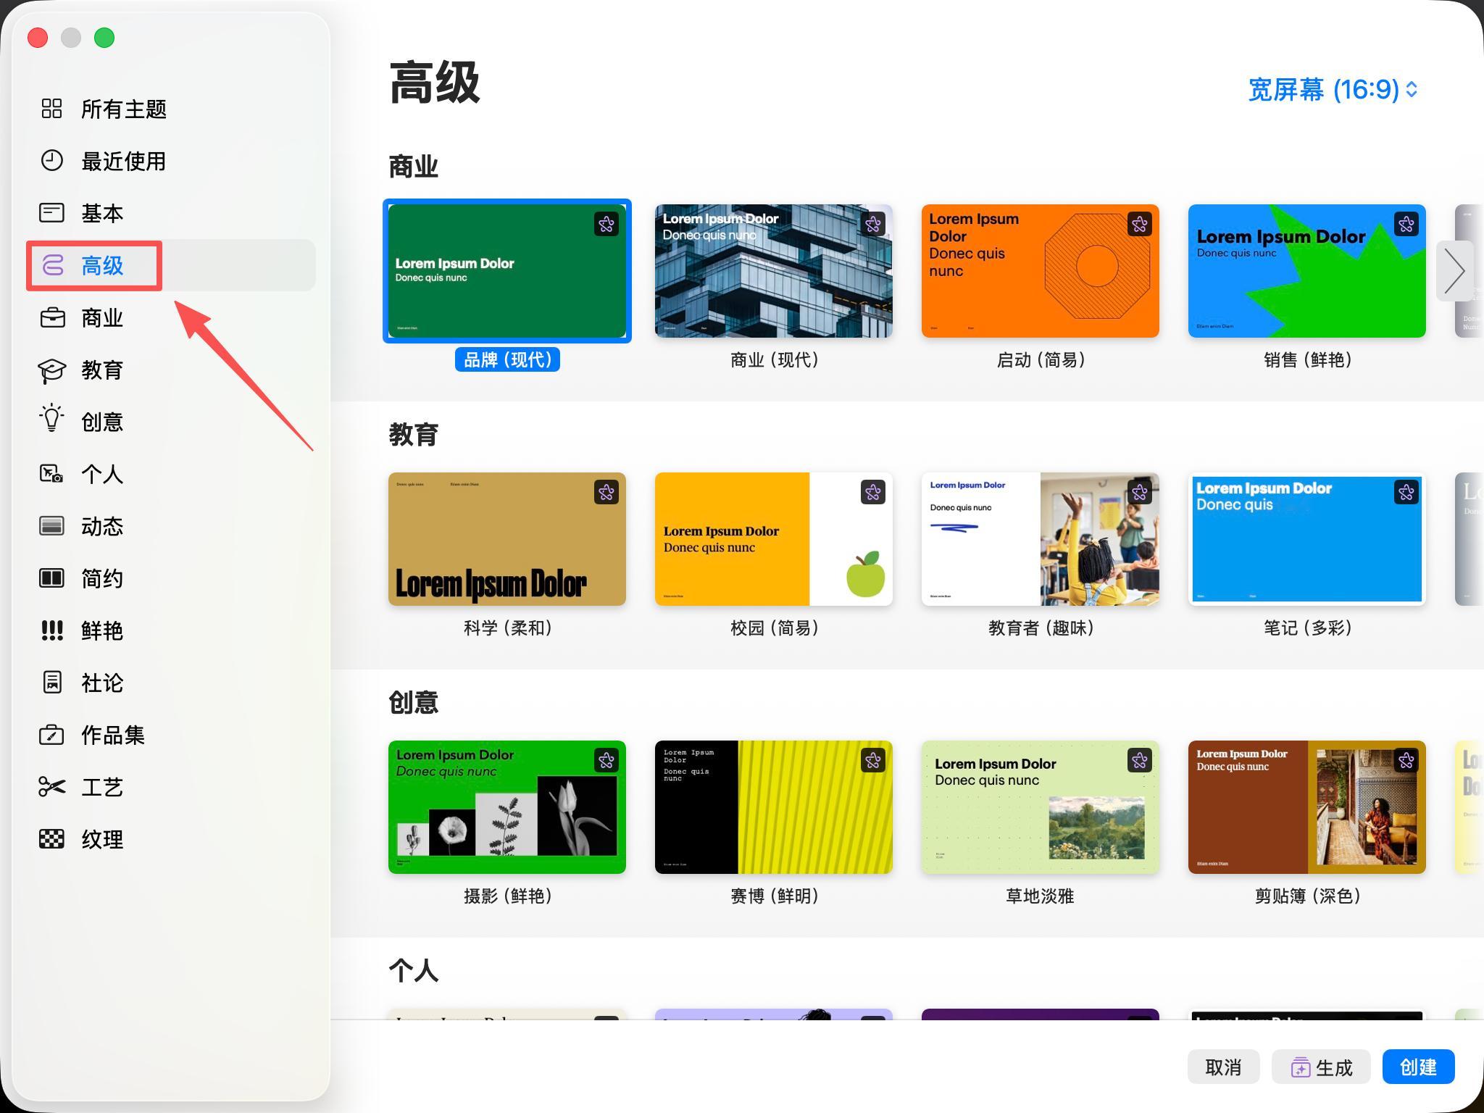Select the Texture checkerboard icon (纹理)
Viewport: 1484px width, 1113px height.
[51, 839]
